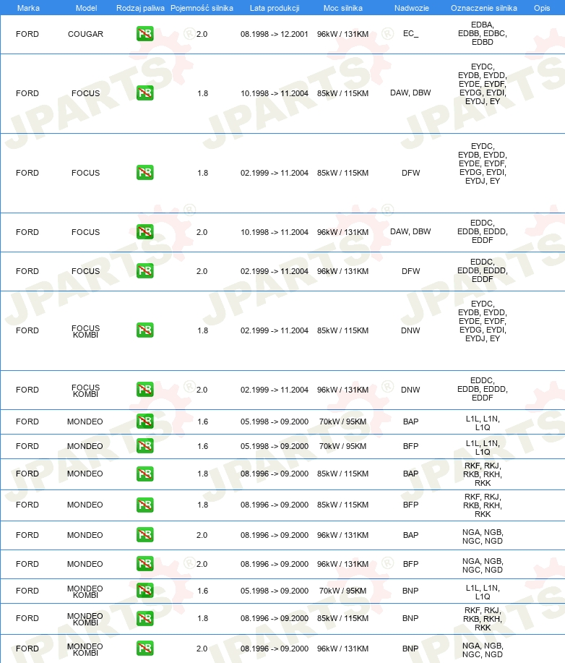
Task: Click 70kW / 95KM in the Mondeo BAP row
Action: tap(342, 422)
